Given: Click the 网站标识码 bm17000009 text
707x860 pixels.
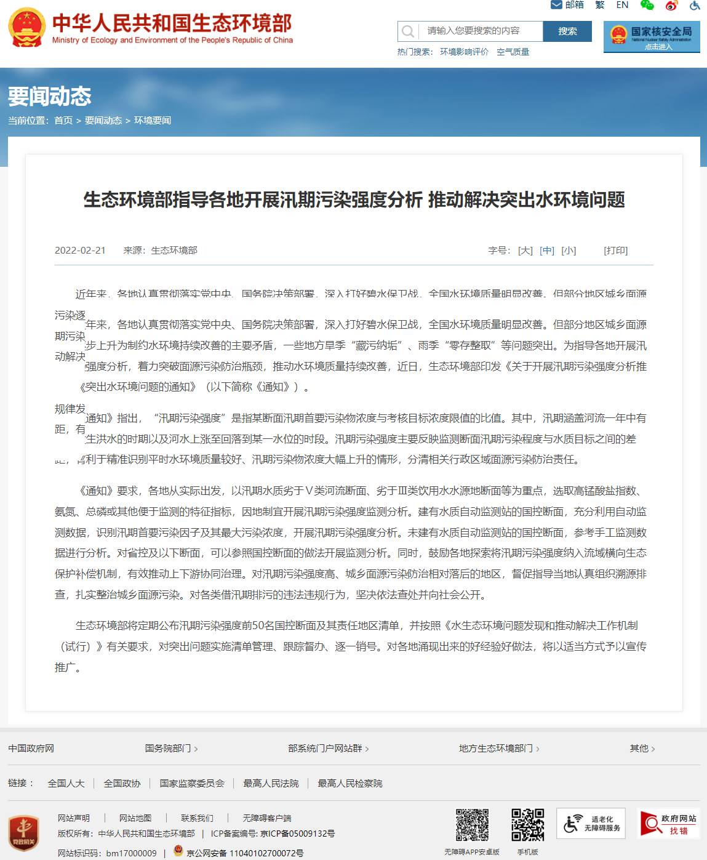Looking at the screenshot, I should pyautogui.click(x=107, y=853).
